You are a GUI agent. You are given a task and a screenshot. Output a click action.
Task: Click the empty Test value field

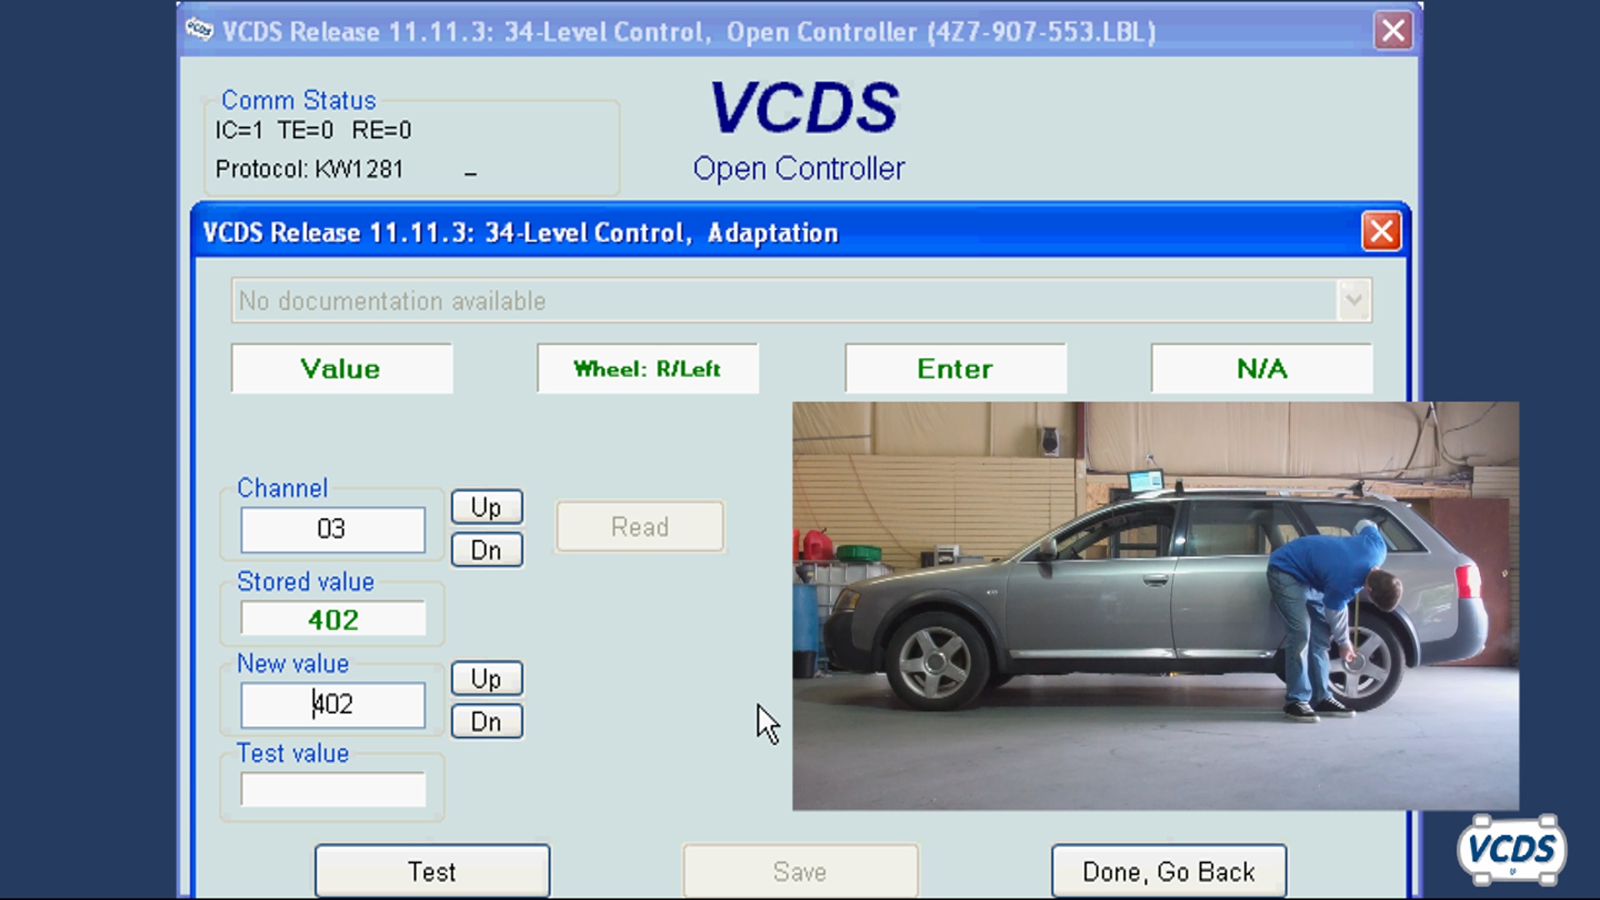click(x=332, y=787)
